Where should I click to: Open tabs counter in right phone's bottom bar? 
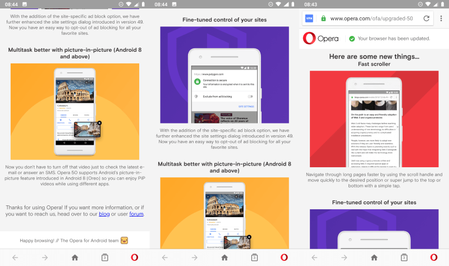click(404, 258)
